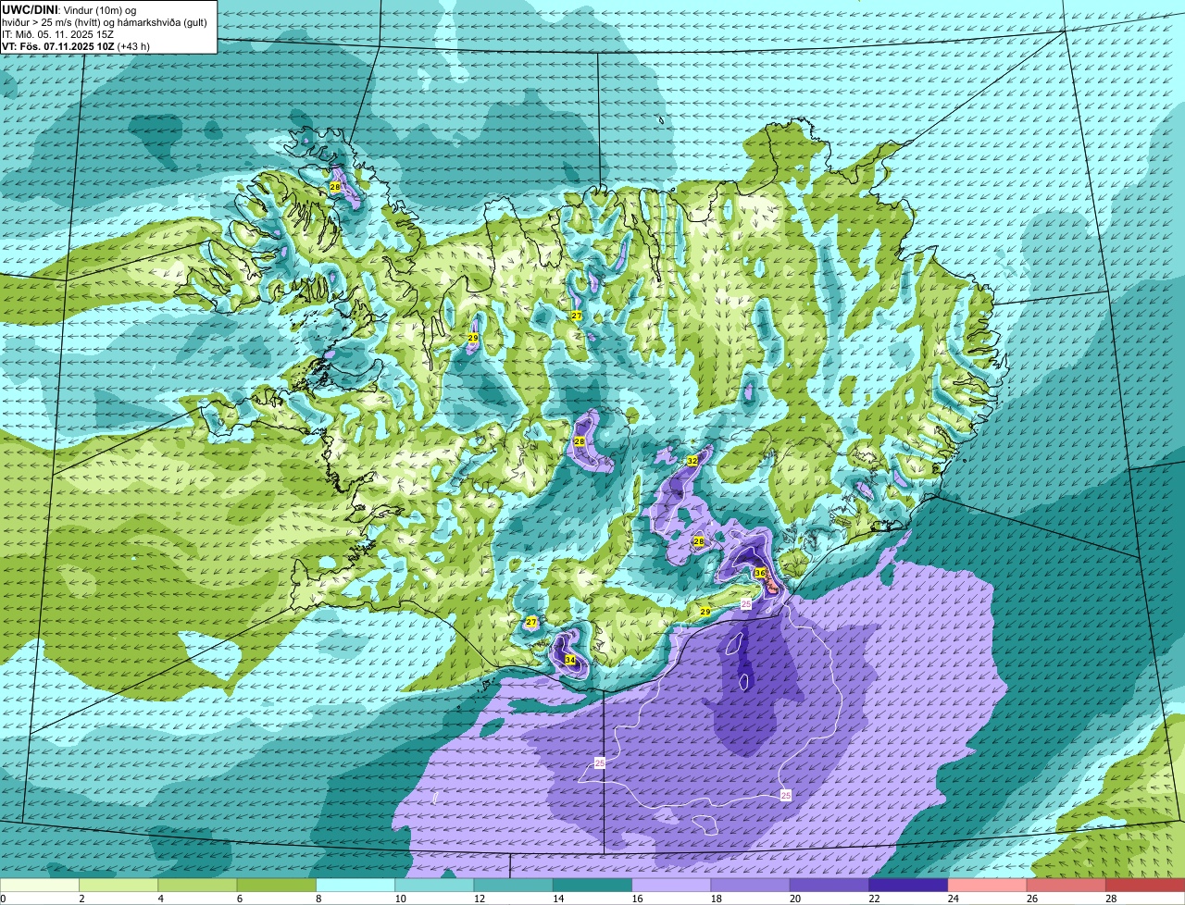Click the 24–26 m/s pink legend swatch

click(988, 885)
